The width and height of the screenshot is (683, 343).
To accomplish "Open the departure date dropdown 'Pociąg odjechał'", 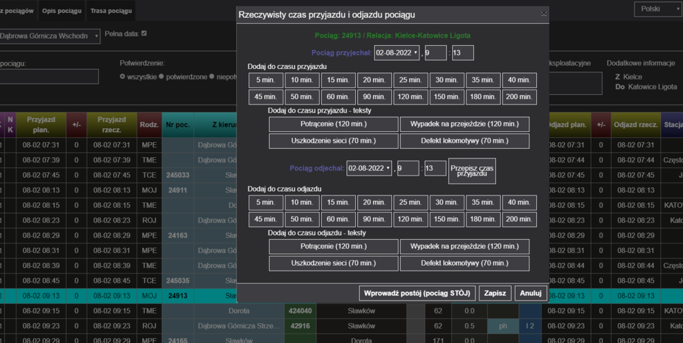I will coord(370,168).
